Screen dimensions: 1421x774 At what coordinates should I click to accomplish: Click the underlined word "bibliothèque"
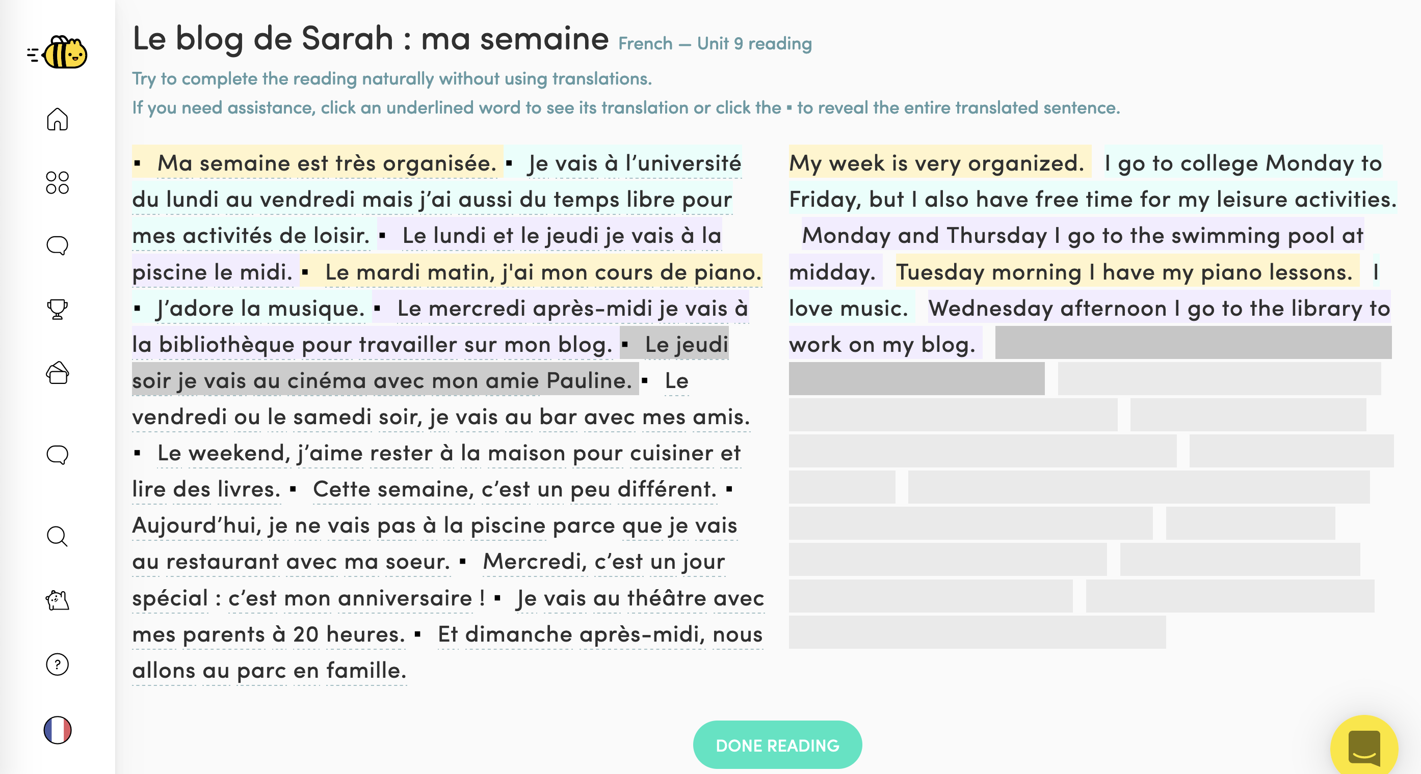tap(227, 345)
